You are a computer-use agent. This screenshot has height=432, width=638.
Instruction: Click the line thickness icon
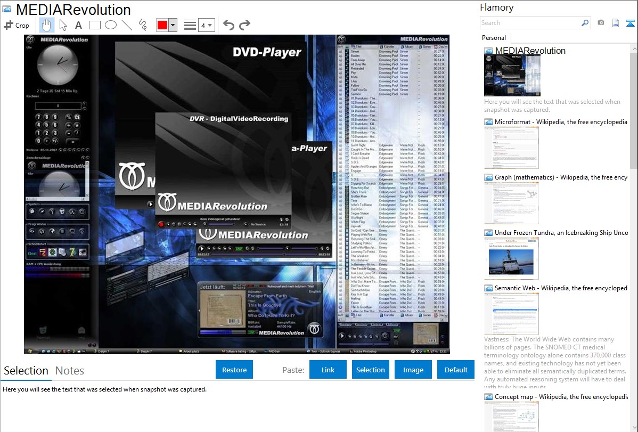click(190, 25)
